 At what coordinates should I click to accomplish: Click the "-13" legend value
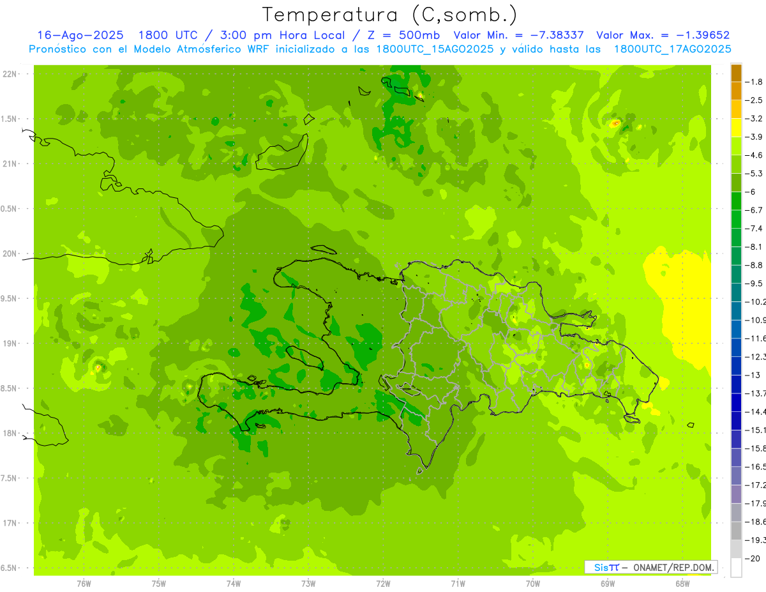(753, 375)
